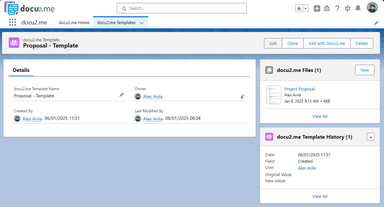
Task: Select the docu2.me Templates tab
Action: (116, 22)
